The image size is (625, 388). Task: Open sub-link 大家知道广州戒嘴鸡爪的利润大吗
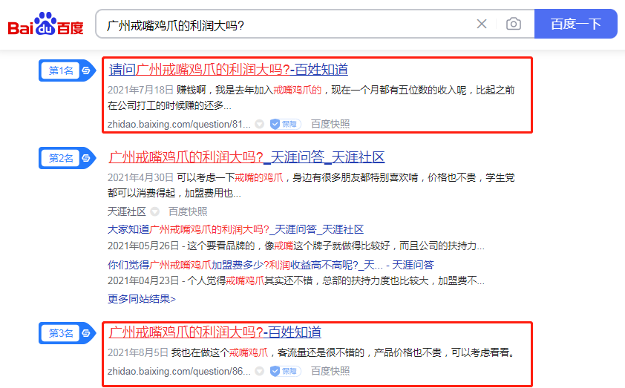pos(235,229)
